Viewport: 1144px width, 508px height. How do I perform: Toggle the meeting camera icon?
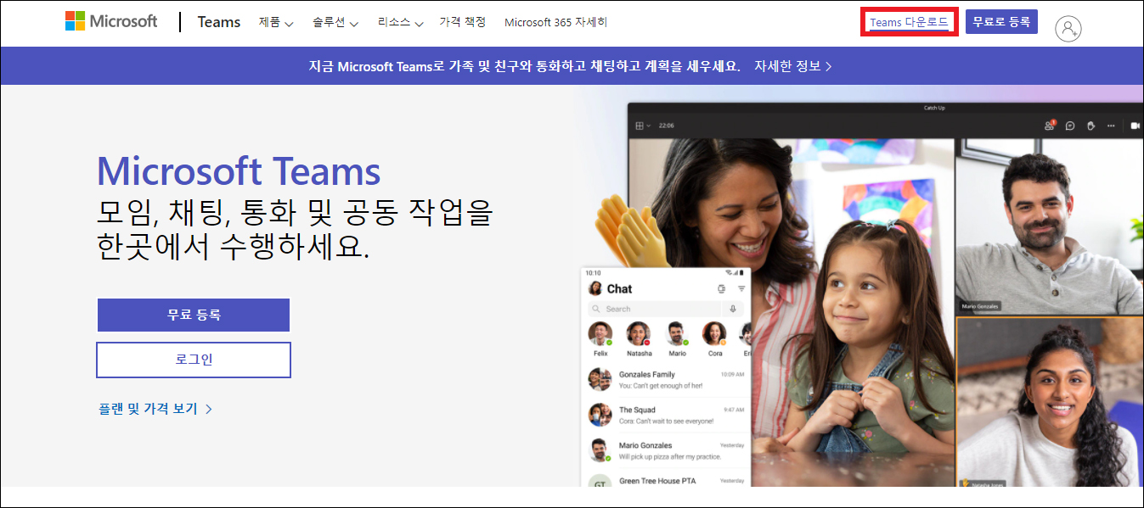(1135, 126)
